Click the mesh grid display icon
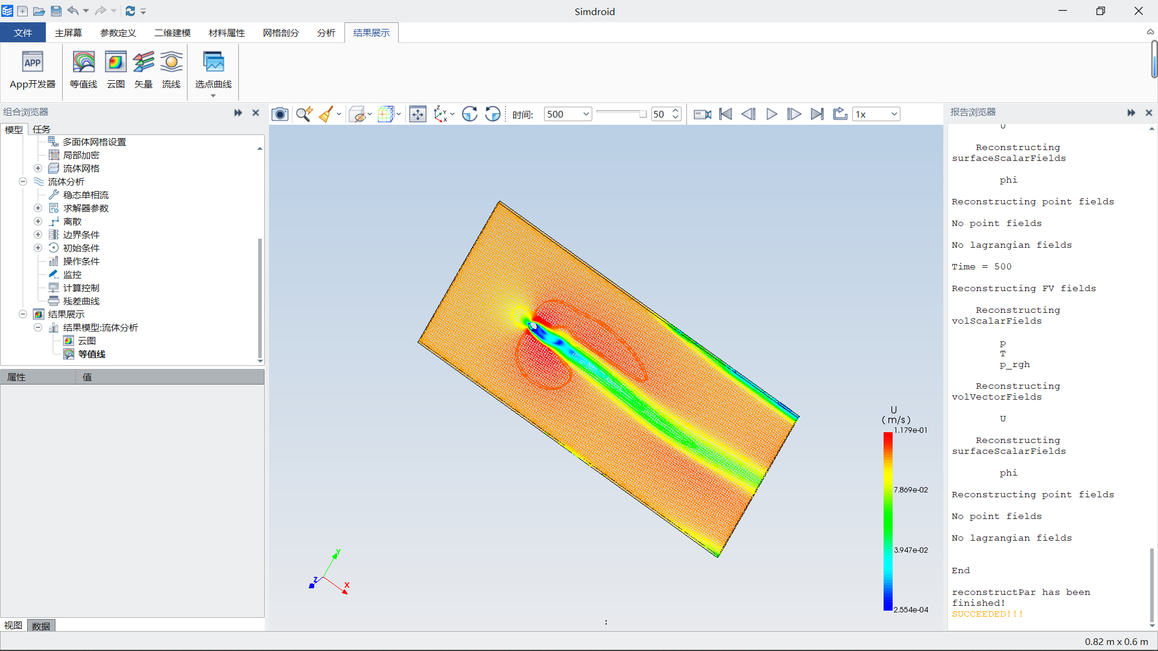Image resolution: width=1158 pixels, height=651 pixels. tap(385, 114)
